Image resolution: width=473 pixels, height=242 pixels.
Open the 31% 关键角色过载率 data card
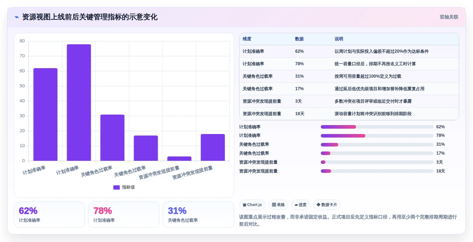pos(198,215)
